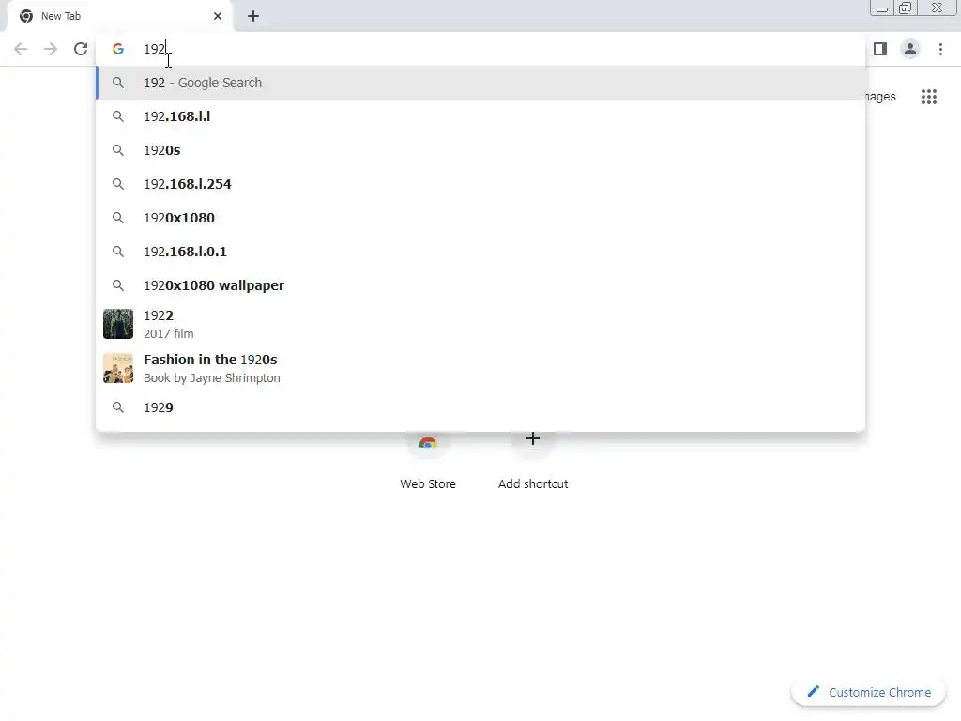Open the profile avatar menu
Image resolution: width=961 pixels, height=721 pixels.
(910, 49)
